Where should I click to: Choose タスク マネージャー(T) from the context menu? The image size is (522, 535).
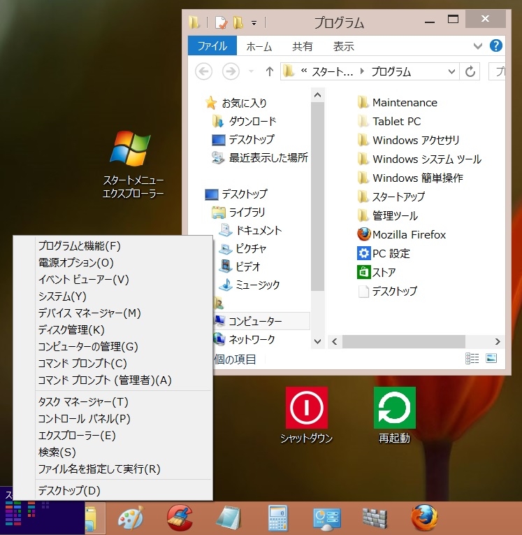point(83,401)
